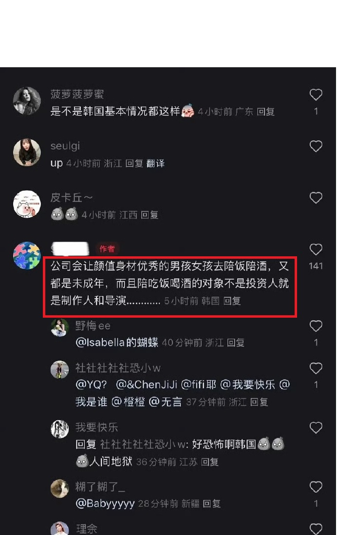
Task: Open 菠萝菠萝蜜's profile avatar
Action: coord(27,100)
